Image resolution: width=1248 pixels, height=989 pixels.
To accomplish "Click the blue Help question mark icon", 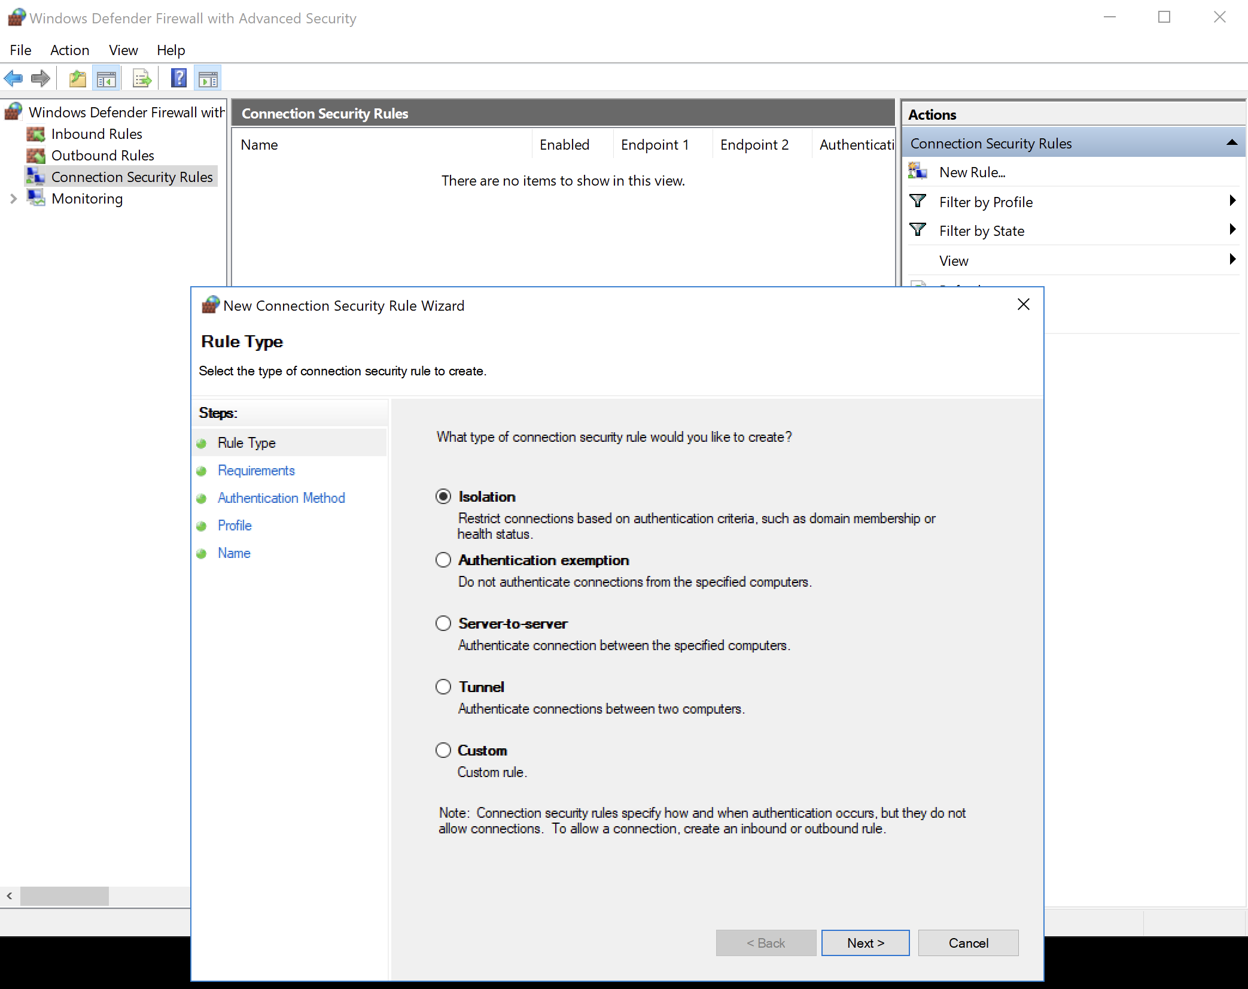I will pos(178,78).
